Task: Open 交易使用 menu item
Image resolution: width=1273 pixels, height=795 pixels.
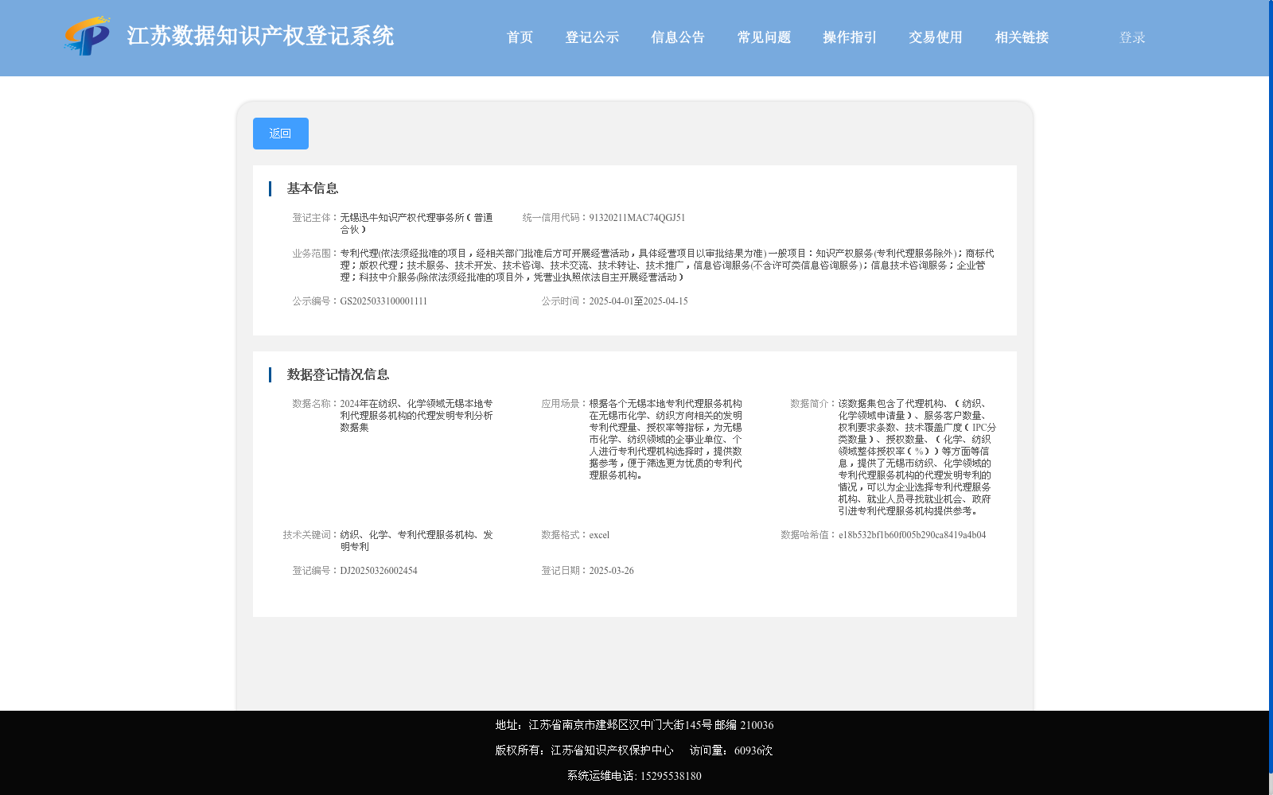Action: coord(936,37)
